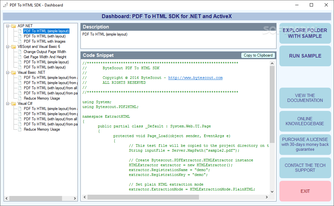Click Purchase A License button

coord(305,144)
